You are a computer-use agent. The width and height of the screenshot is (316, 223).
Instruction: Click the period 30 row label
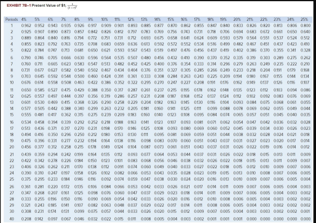(12, 211)
